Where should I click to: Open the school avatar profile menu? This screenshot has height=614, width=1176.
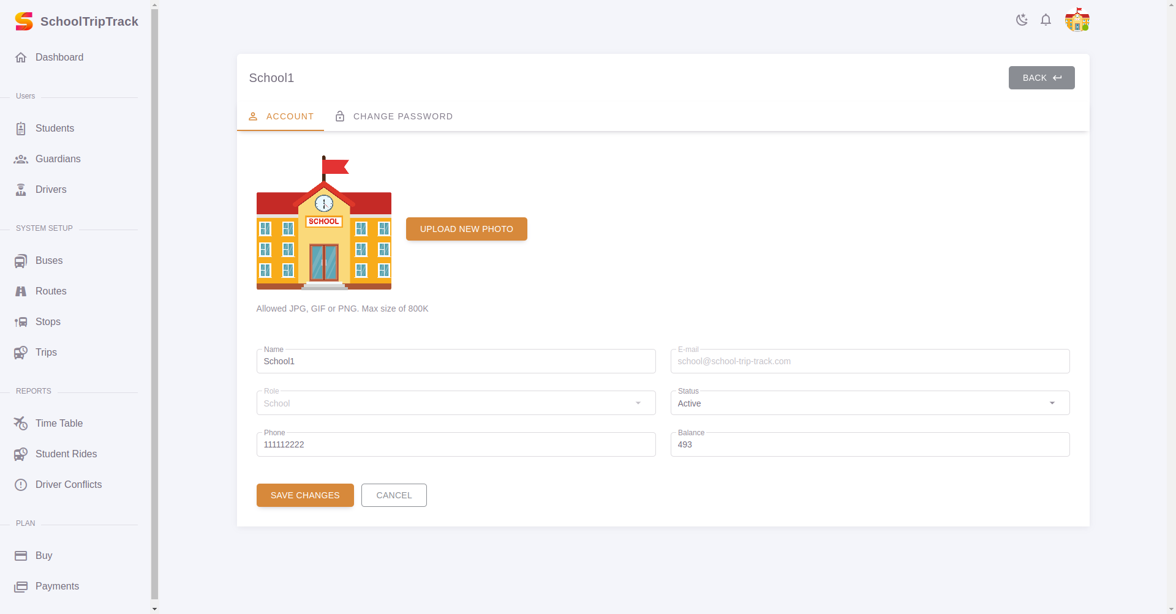click(x=1077, y=20)
